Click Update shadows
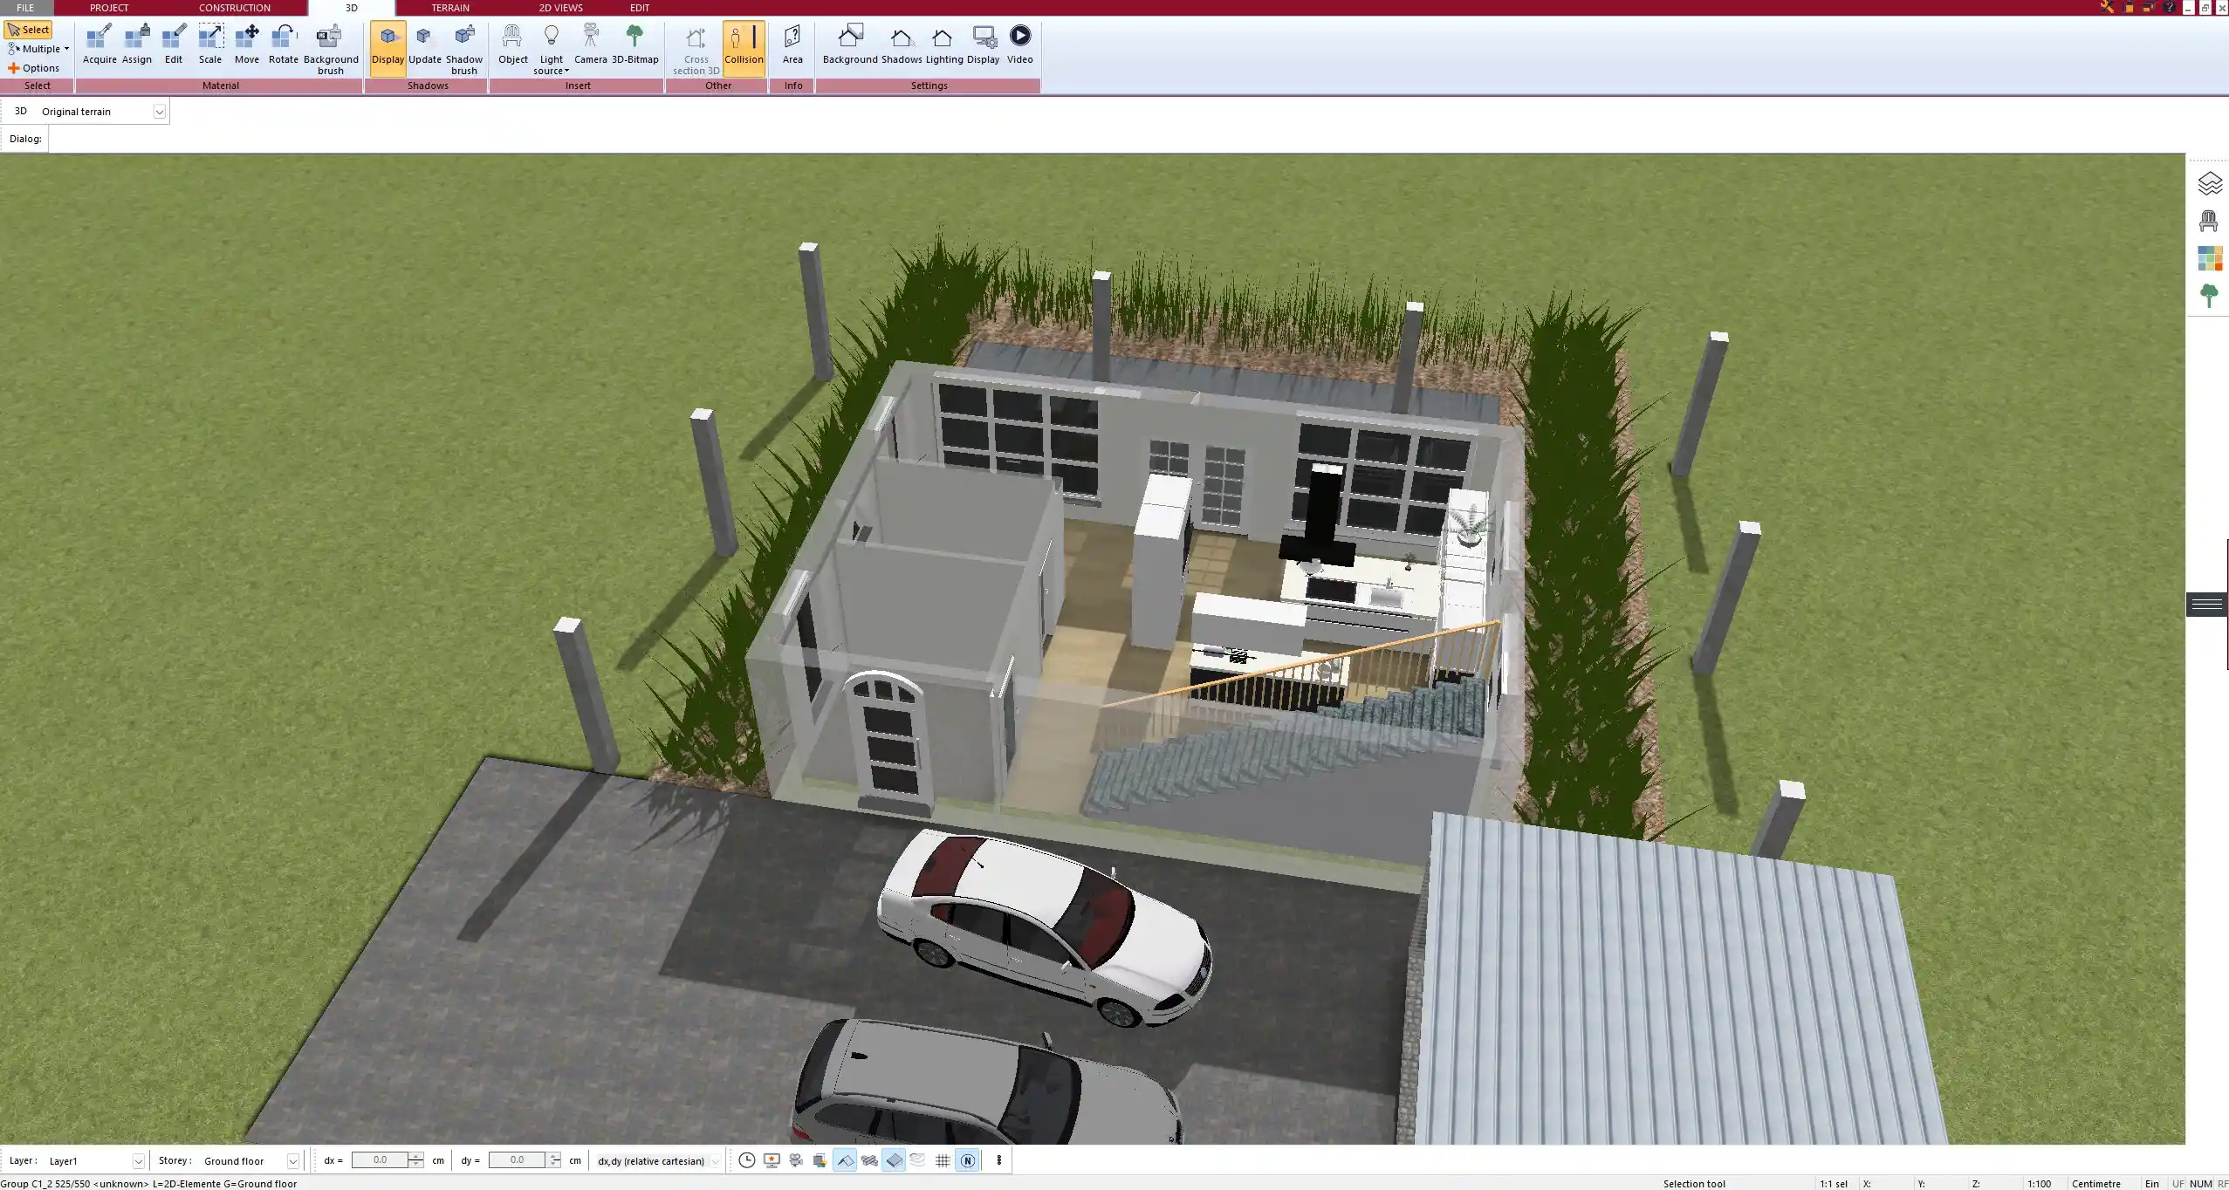The image size is (2229, 1190). point(425,44)
